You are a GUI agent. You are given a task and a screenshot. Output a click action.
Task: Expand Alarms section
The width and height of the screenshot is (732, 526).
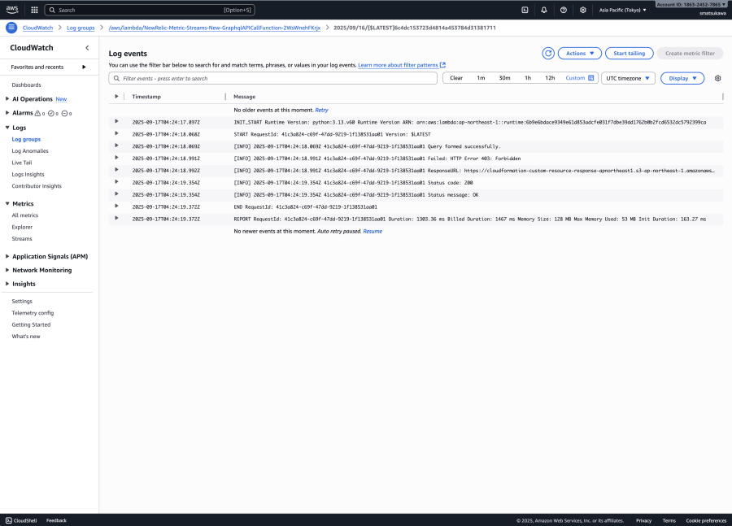click(7, 112)
